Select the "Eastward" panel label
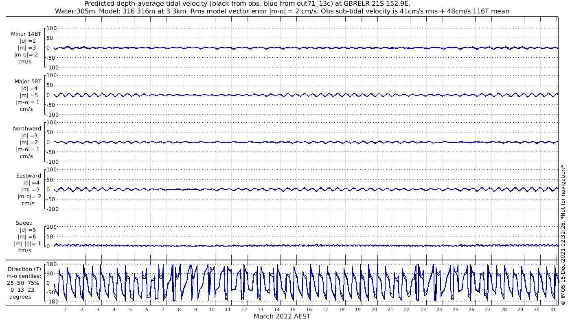570x325 pixels. coord(28,176)
